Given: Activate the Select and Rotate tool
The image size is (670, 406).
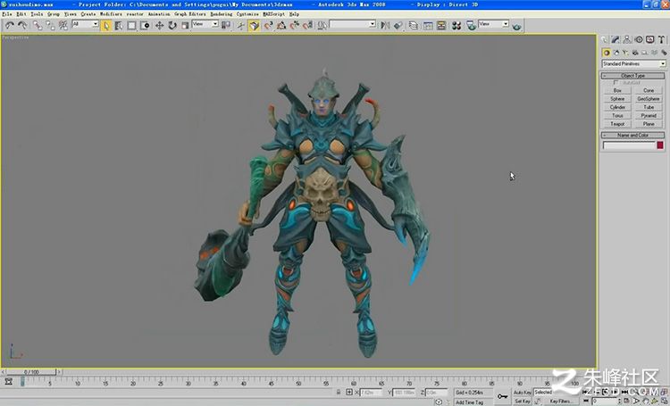Looking at the screenshot, I should 172,26.
